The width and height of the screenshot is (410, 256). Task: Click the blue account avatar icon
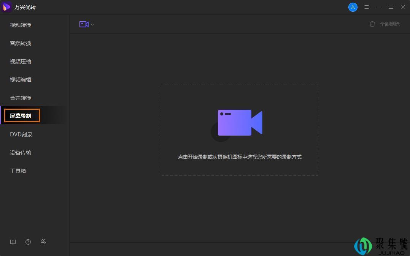353,7
